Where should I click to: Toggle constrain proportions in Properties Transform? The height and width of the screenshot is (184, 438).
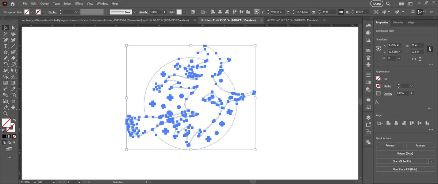pos(430,49)
